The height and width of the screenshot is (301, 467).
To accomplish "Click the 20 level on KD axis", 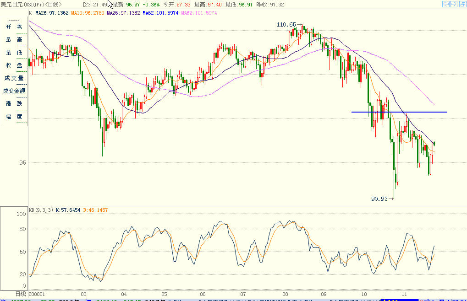I will coord(22,274).
